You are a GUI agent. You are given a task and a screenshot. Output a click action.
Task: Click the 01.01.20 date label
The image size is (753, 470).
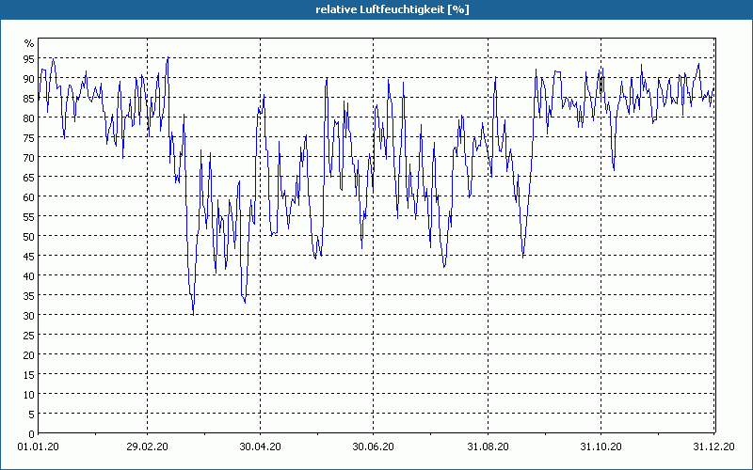pos(38,446)
